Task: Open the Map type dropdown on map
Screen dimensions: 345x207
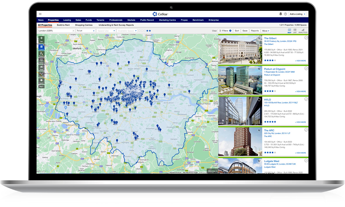Action: click(x=41, y=87)
